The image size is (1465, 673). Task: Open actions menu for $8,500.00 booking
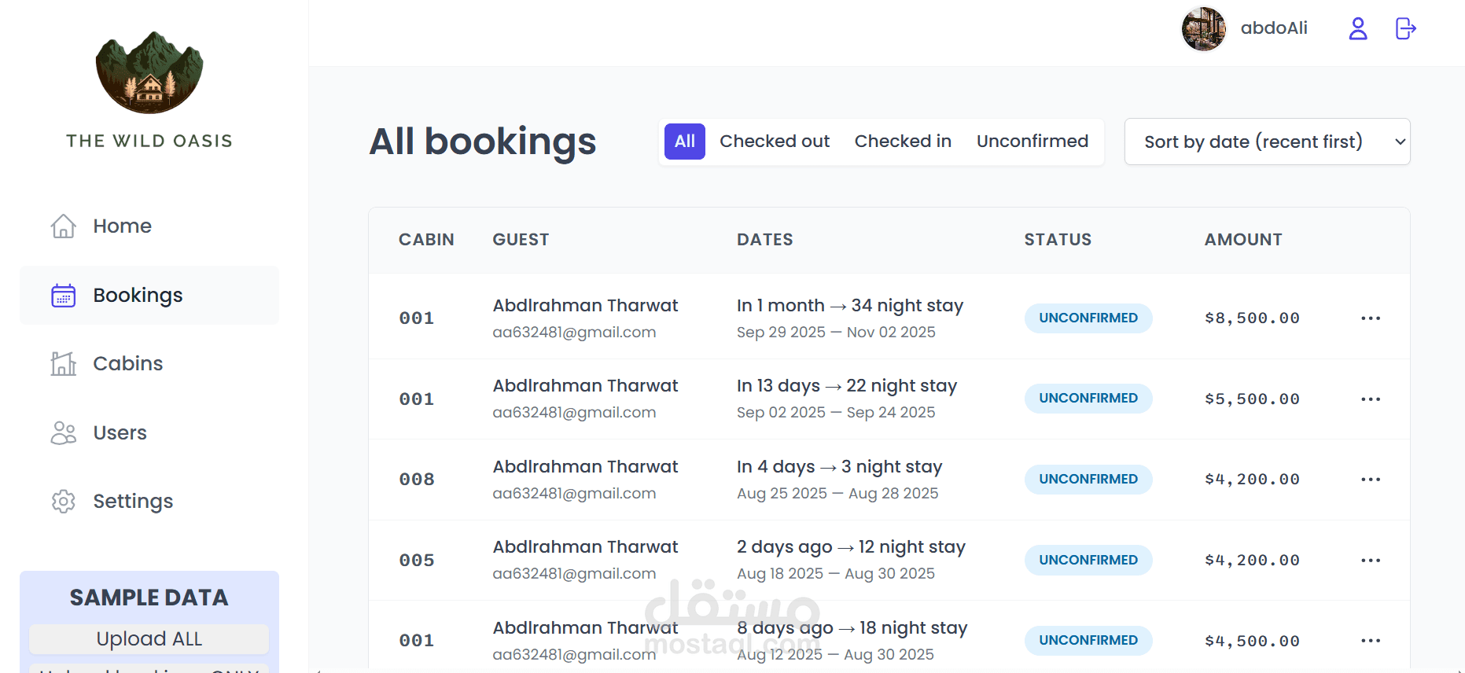1371,318
